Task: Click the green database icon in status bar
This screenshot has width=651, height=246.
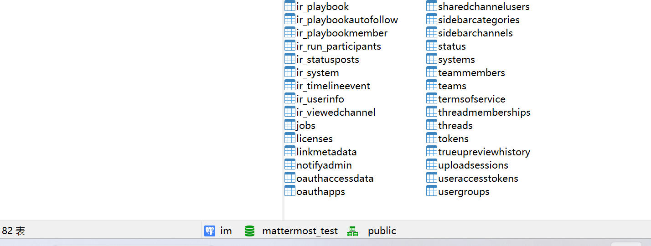Action: pyautogui.click(x=249, y=231)
